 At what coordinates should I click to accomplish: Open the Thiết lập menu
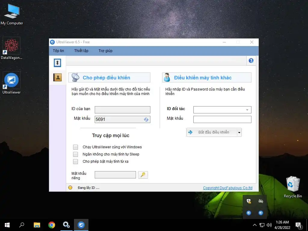tap(81, 51)
